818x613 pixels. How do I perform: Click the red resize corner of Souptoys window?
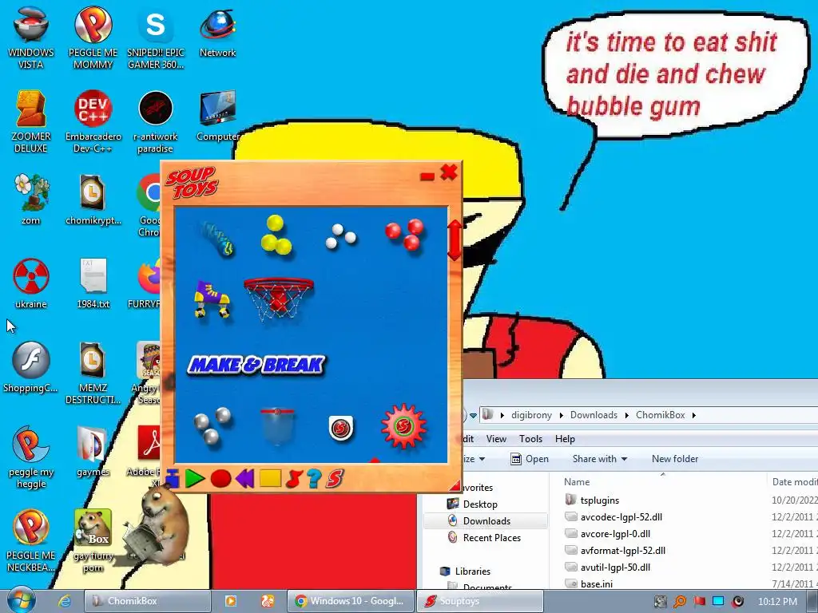pyautogui.click(x=455, y=486)
